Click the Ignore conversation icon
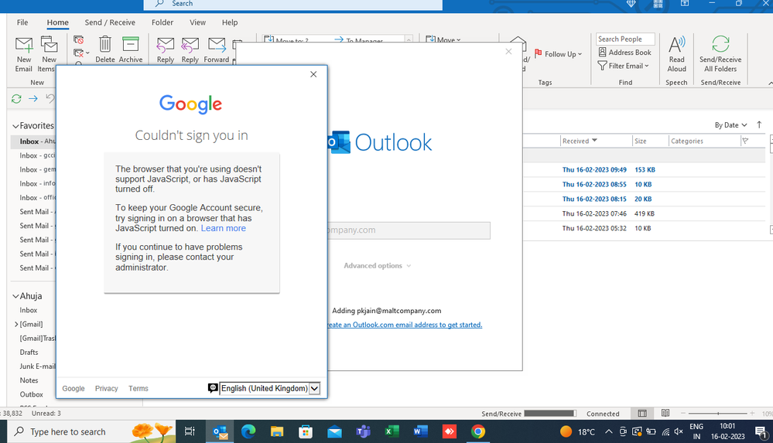The height and width of the screenshot is (443, 773). [x=78, y=40]
